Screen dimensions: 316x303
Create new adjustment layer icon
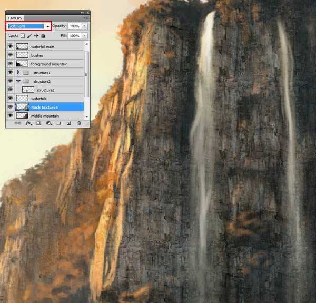pyautogui.click(x=48, y=123)
